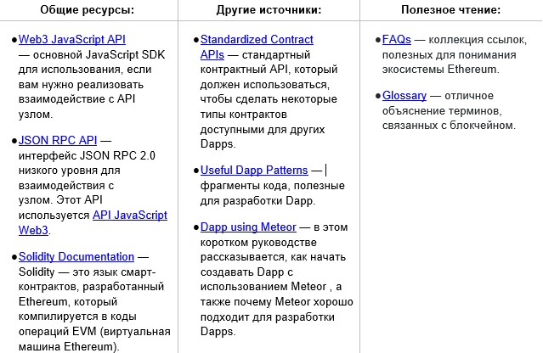
Task: Click the text 'экосистемы Ethereum.'
Action: pos(441,69)
